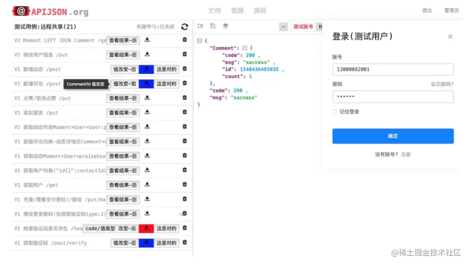469x265 pixels.
Task: Click the password input field
Action: pos(393,96)
